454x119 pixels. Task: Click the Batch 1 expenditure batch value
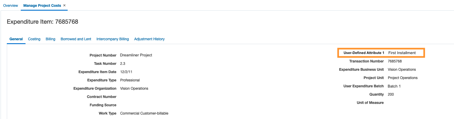pyautogui.click(x=394, y=86)
